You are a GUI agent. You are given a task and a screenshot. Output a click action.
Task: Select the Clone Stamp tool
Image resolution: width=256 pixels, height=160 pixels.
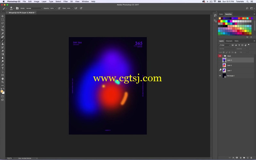coord(3,44)
